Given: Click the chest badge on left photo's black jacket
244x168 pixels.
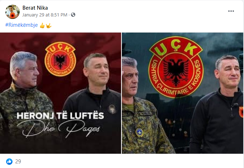Looking at the screenshot, I should [x=112, y=109].
